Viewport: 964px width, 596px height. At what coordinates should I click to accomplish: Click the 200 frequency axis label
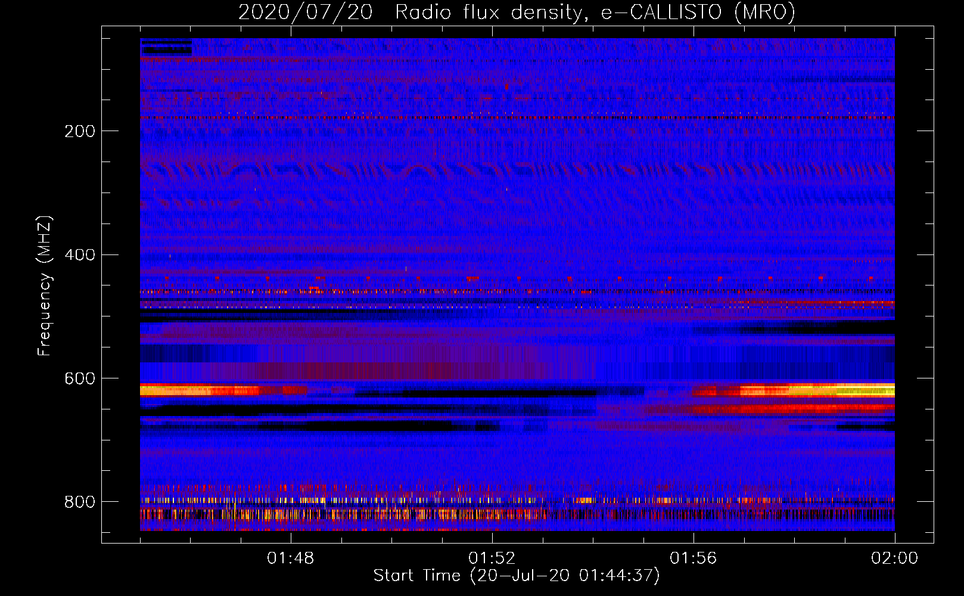[80, 131]
